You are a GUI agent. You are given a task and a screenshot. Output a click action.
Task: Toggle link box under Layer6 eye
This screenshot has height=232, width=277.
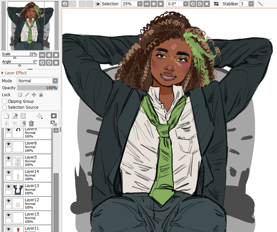[x=8, y=150]
